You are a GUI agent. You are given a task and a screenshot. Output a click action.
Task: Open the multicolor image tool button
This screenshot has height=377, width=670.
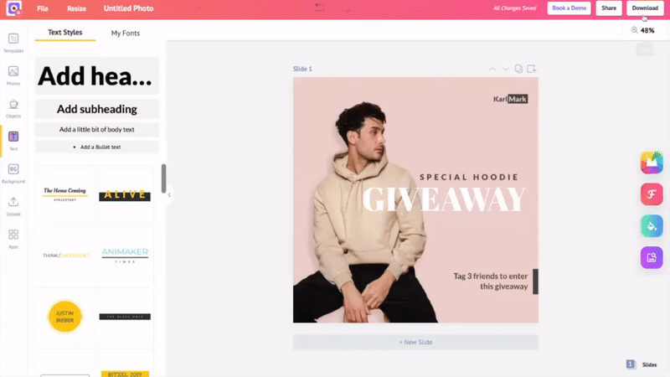[x=652, y=163]
